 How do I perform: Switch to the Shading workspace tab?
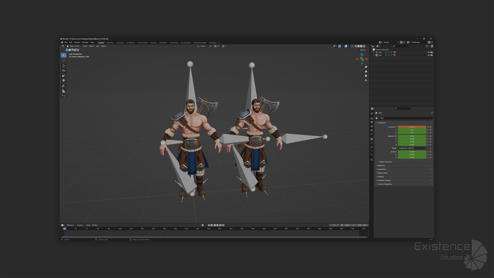coord(154,42)
